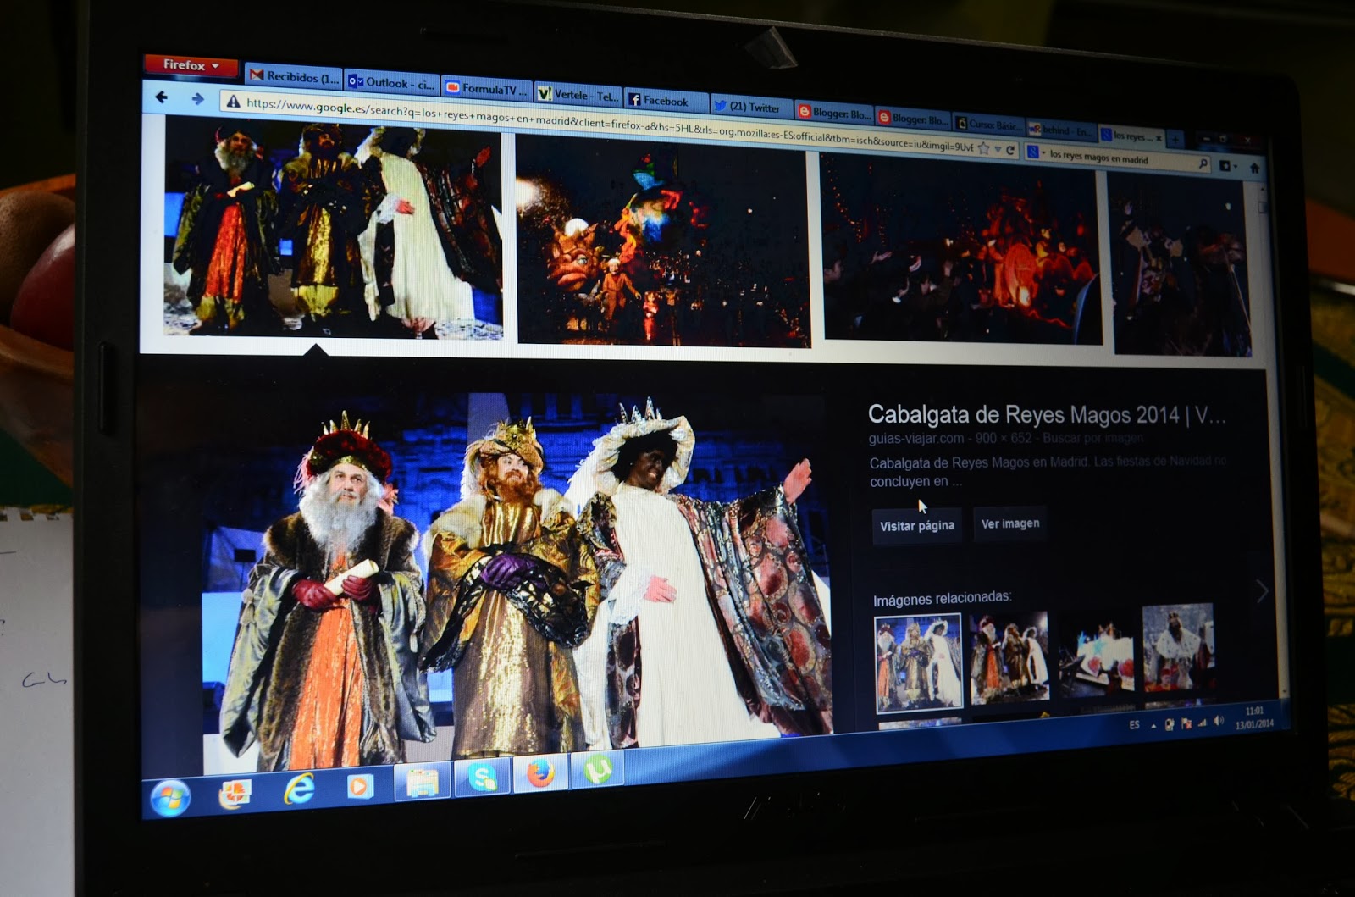
Task: Switch to Firefox on the taskbar
Action: pyautogui.click(x=540, y=773)
